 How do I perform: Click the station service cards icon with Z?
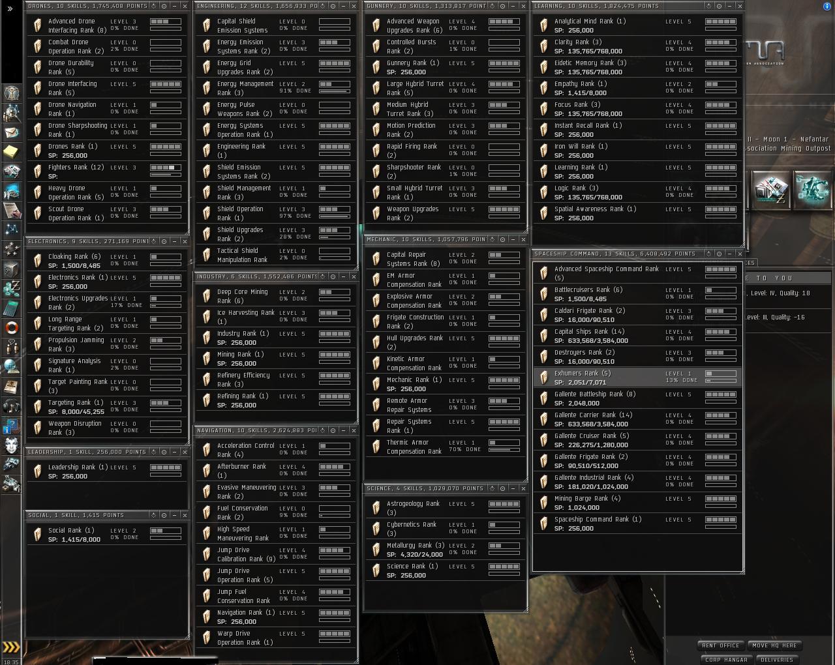tap(771, 189)
